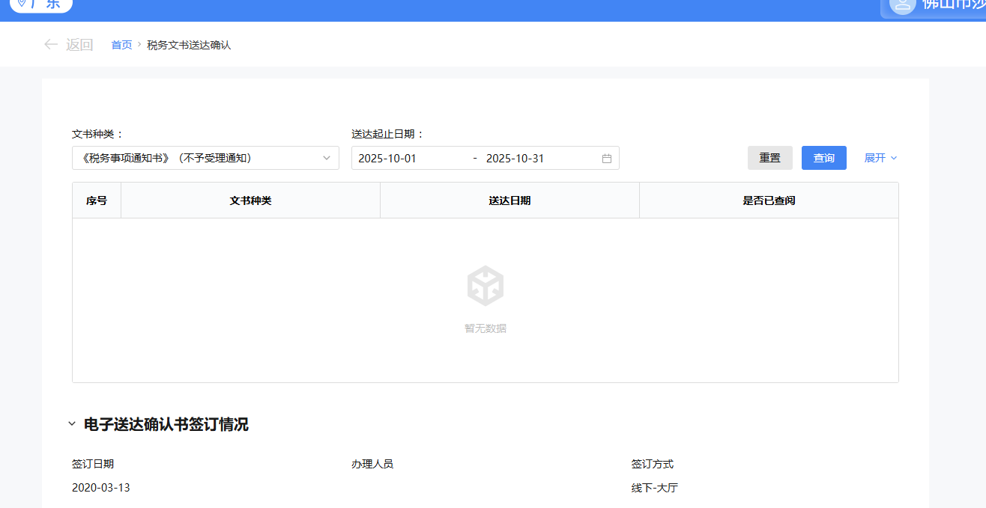This screenshot has height=508, width=986.
Task: Click the 文书种类 table column header
Action: tap(250, 201)
